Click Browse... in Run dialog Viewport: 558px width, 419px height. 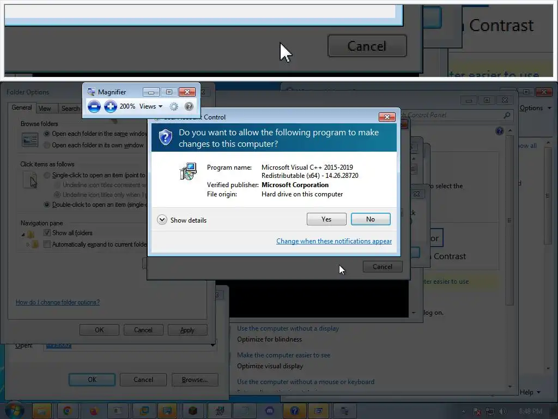point(195,380)
